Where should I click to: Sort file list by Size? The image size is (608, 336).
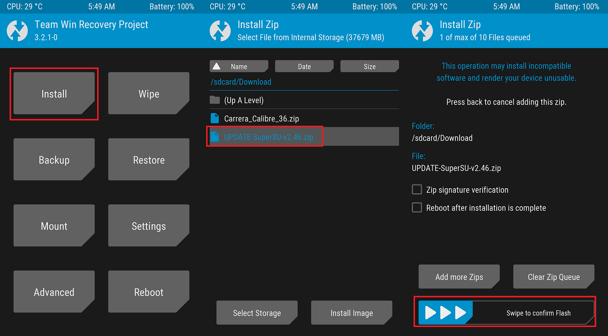[x=369, y=66]
